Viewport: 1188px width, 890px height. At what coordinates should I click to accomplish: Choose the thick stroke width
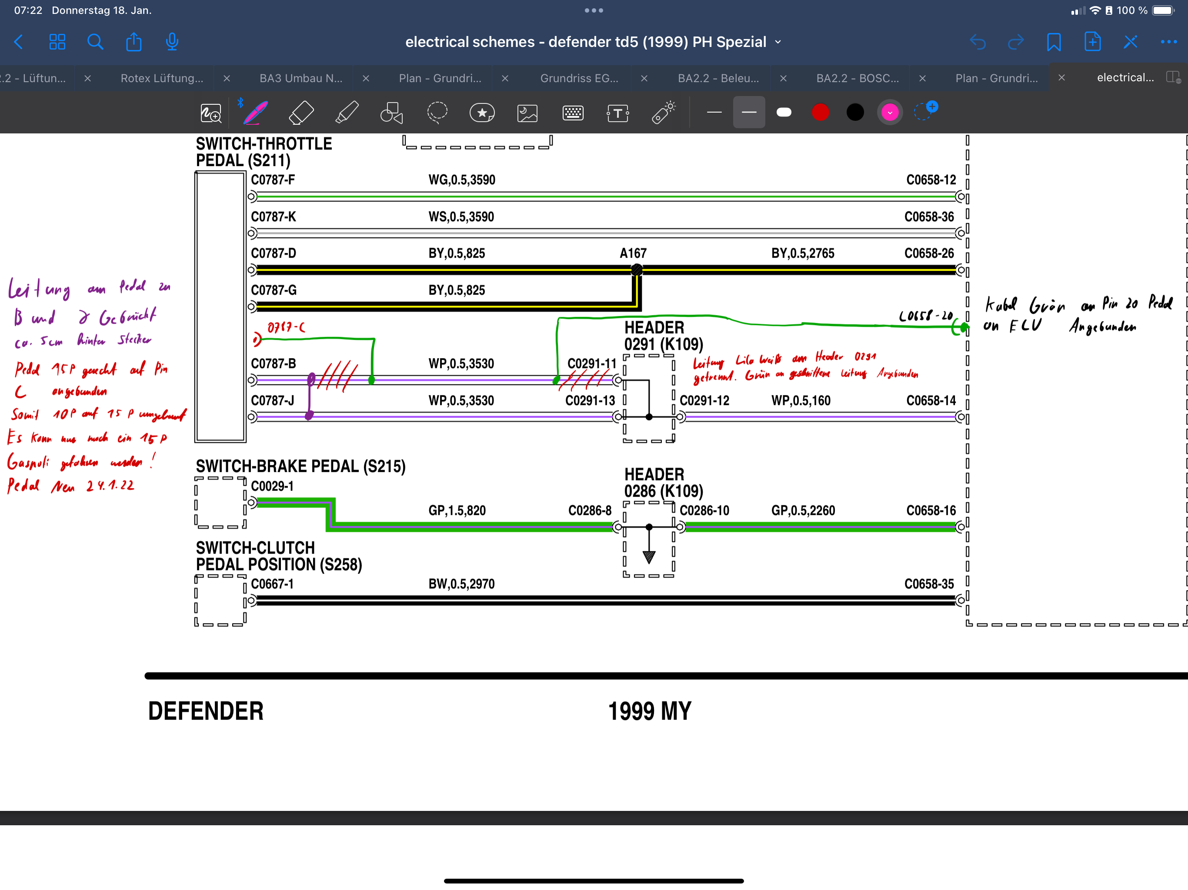click(784, 112)
